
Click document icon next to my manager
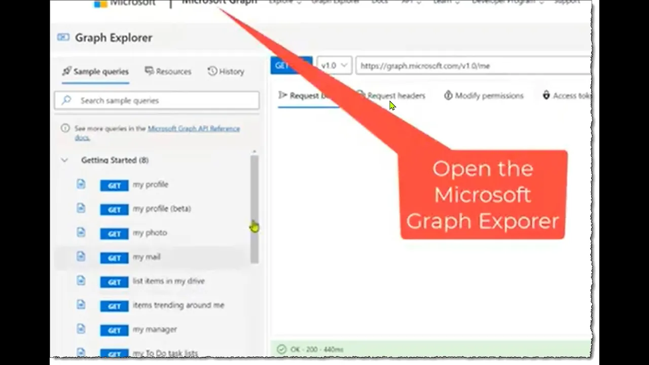tap(81, 329)
